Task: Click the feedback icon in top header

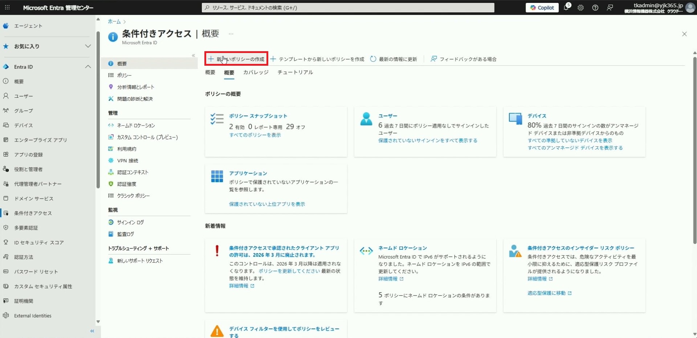Action: click(610, 8)
